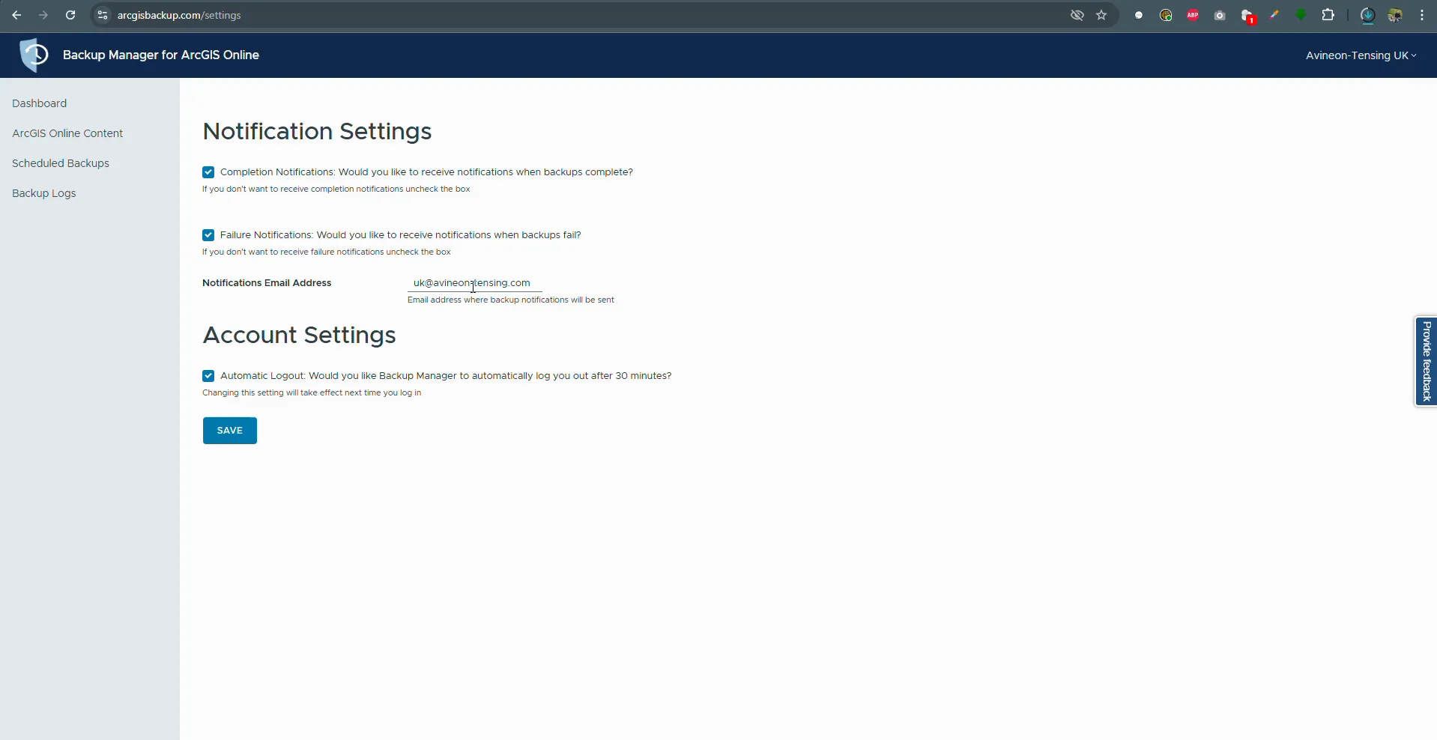Image resolution: width=1437 pixels, height=740 pixels.
Task: Expand the Avineon-Tensing UK account dropdown
Action: coord(1361,55)
